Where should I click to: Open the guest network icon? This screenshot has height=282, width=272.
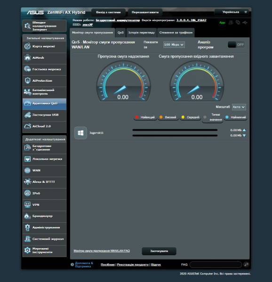(27, 69)
